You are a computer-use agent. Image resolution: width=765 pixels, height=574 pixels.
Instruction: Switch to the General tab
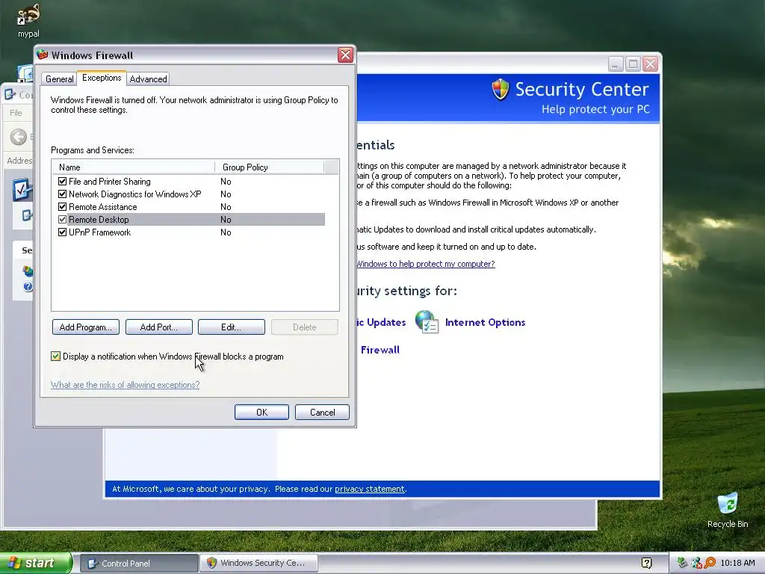tap(59, 79)
